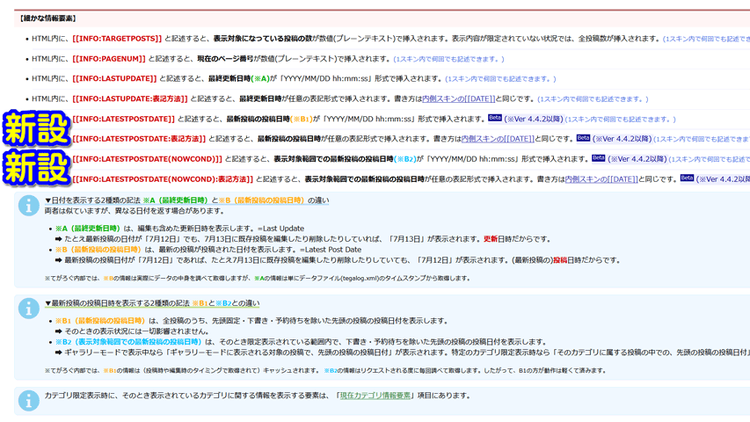Click bullet label ※A（最終更新日時）in green
This screenshot has width=750, height=422.
[88, 229]
